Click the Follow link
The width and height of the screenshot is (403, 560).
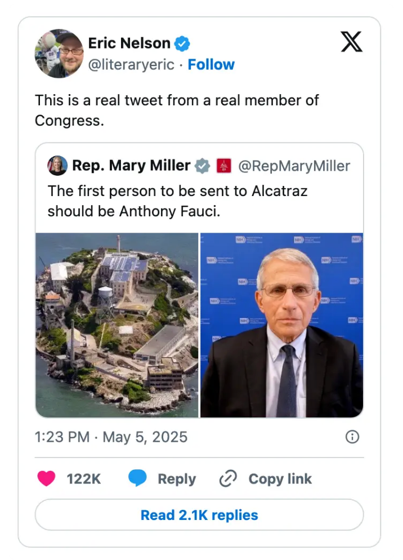pos(212,65)
